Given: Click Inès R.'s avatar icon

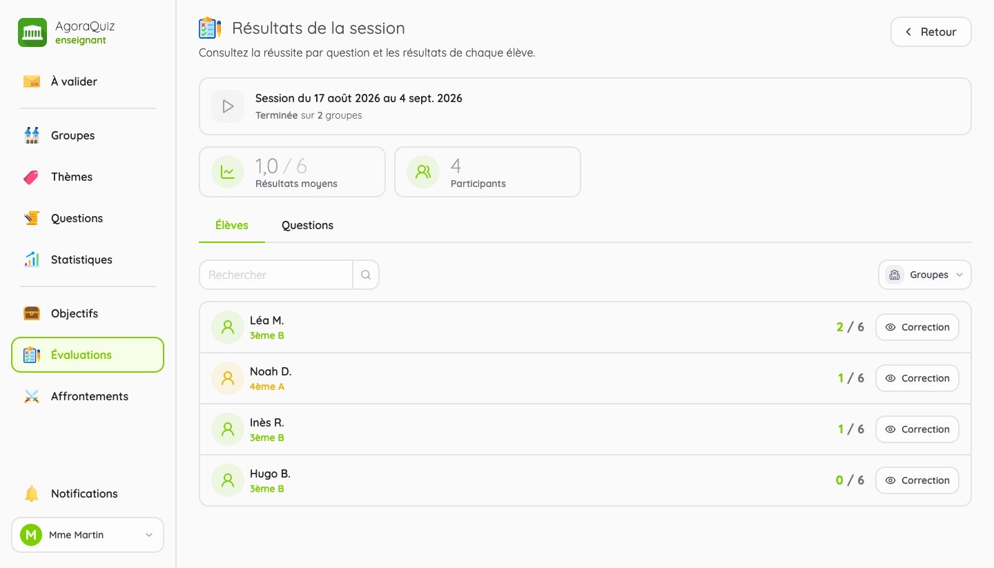Looking at the screenshot, I should tap(228, 429).
